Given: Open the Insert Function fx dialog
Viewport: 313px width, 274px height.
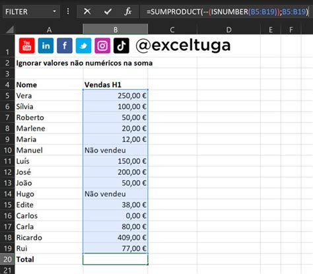Looking at the screenshot, I should pos(128,11).
